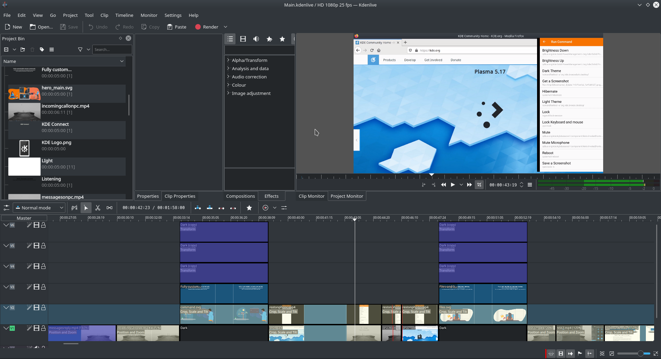This screenshot has height=359, width=661.
Task: Open the Monitor menu
Action: (149, 15)
